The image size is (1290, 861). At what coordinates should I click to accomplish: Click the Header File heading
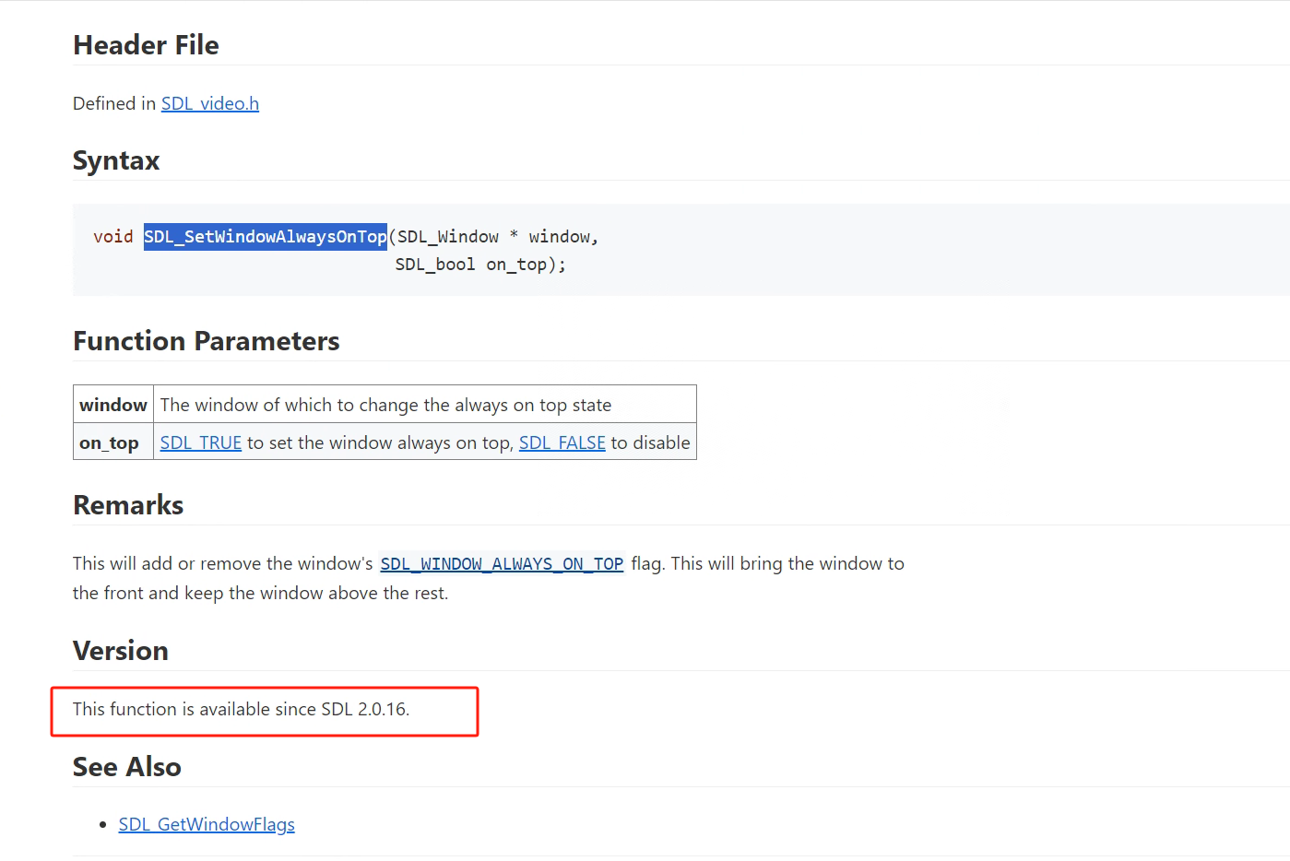point(146,45)
